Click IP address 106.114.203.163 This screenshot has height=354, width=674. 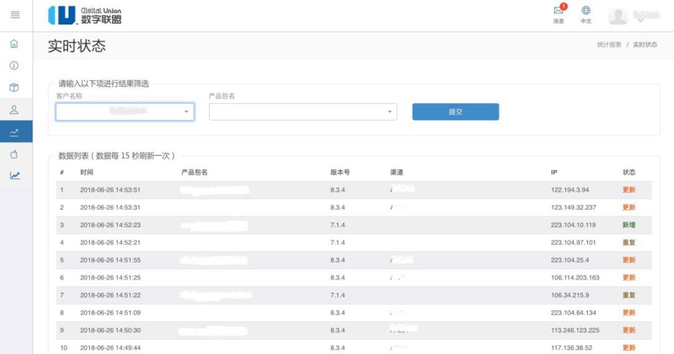(575, 278)
